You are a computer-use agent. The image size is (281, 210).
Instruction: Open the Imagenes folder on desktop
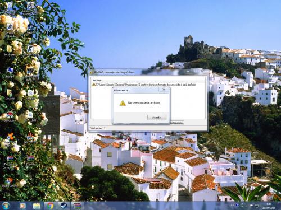(10, 51)
